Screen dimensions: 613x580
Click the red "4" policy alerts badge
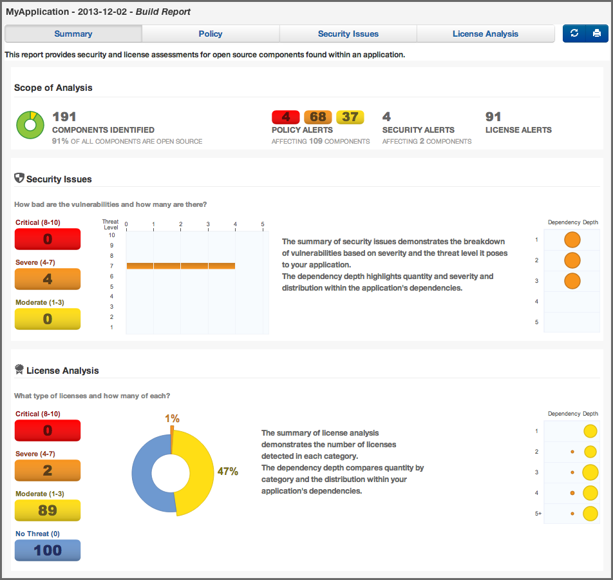click(286, 117)
